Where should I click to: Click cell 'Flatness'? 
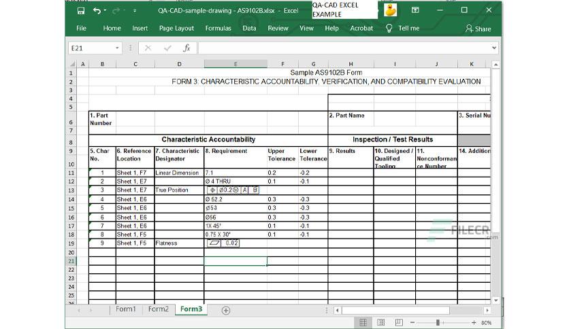tap(179, 243)
